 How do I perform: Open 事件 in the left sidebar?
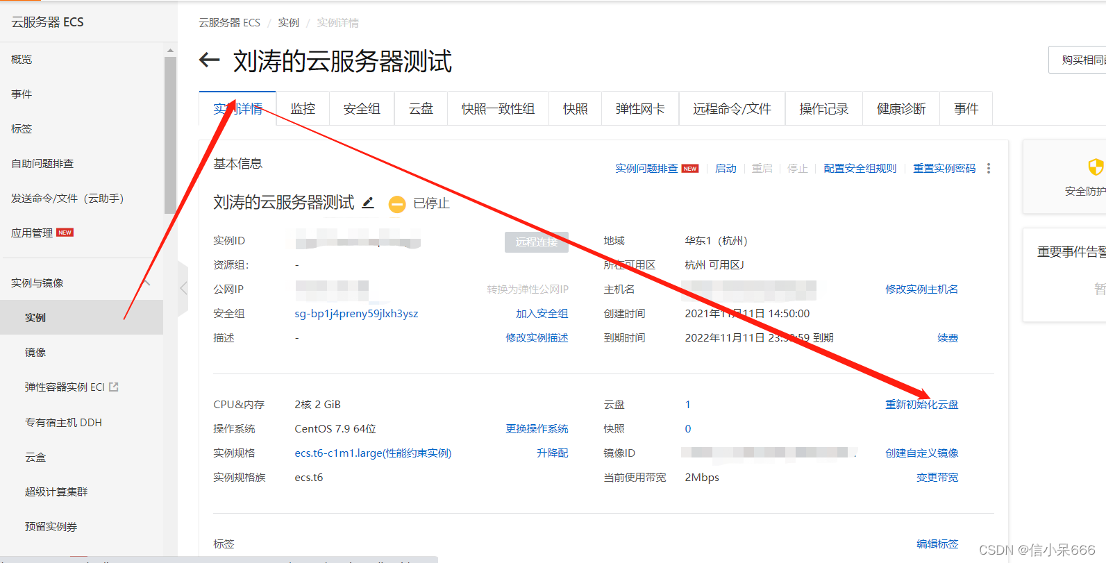pos(22,94)
